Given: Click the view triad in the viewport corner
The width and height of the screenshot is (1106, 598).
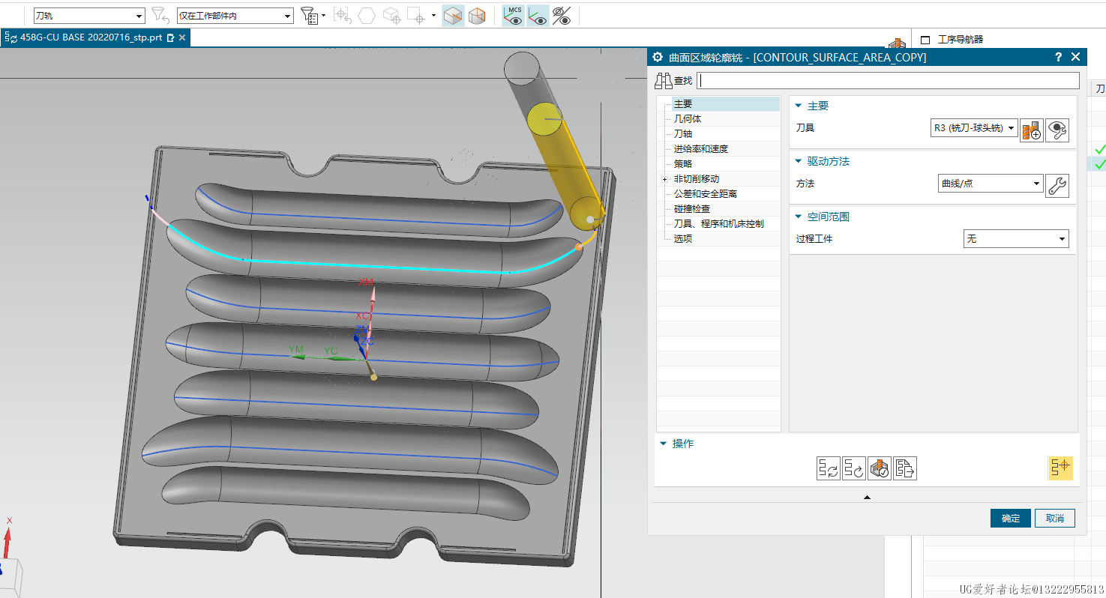Looking at the screenshot, I should (10, 558).
